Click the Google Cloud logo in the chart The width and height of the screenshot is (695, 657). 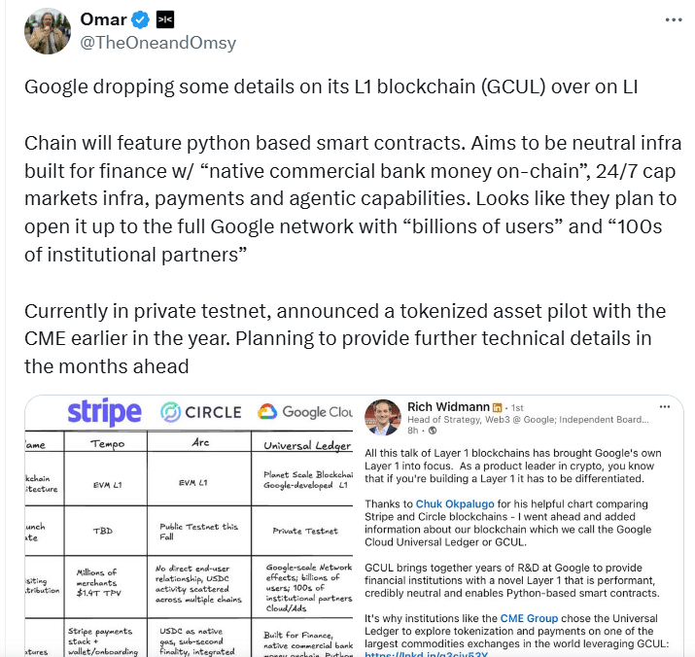tap(304, 412)
